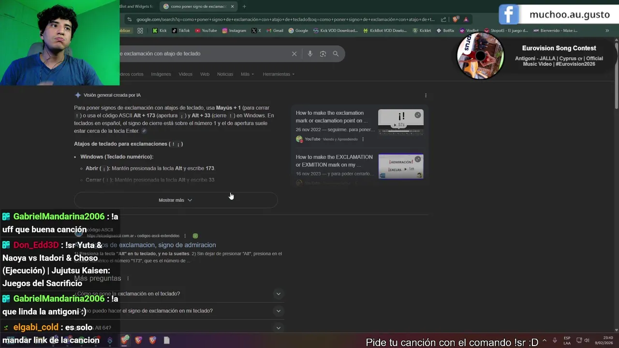
Task: Open Brave Rewards triangle icon
Action: (466, 19)
